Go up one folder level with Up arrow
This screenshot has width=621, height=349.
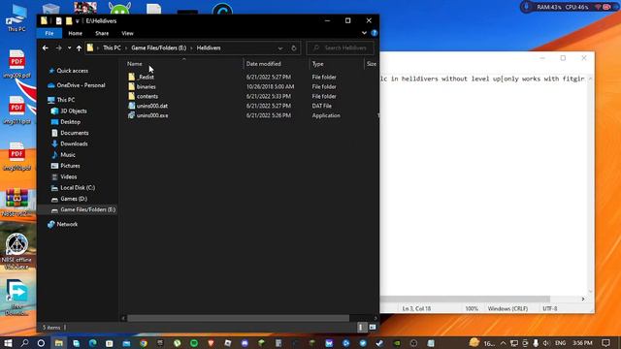(79, 48)
